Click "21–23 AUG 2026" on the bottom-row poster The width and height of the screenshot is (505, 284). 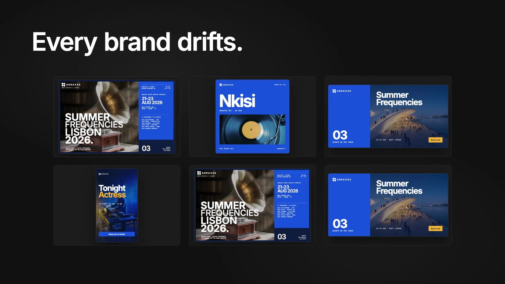[288, 189]
